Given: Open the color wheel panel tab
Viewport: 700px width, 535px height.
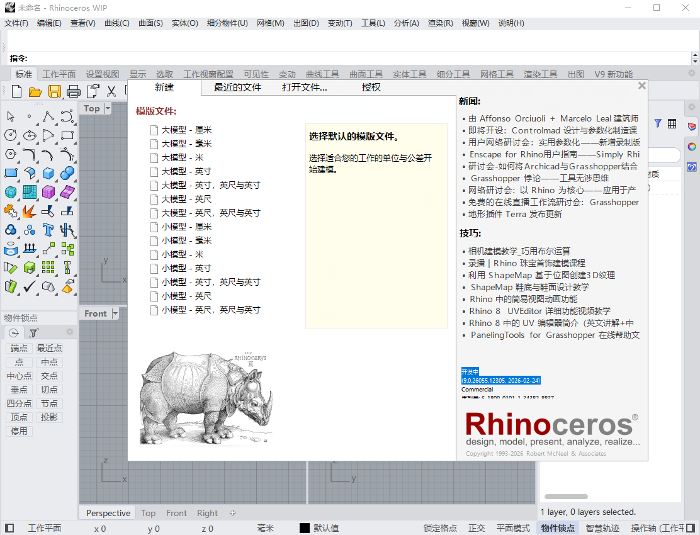Looking at the screenshot, I should point(692,147).
